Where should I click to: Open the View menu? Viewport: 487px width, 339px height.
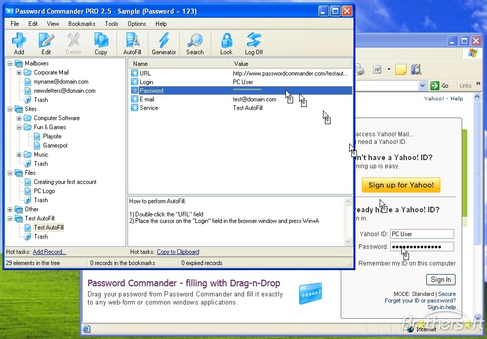(x=53, y=24)
